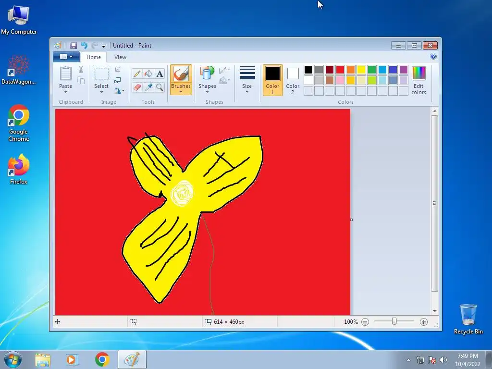
Task: Click the canvas right-edge resize handle
Action: pyautogui.click(x=351, y=220)
